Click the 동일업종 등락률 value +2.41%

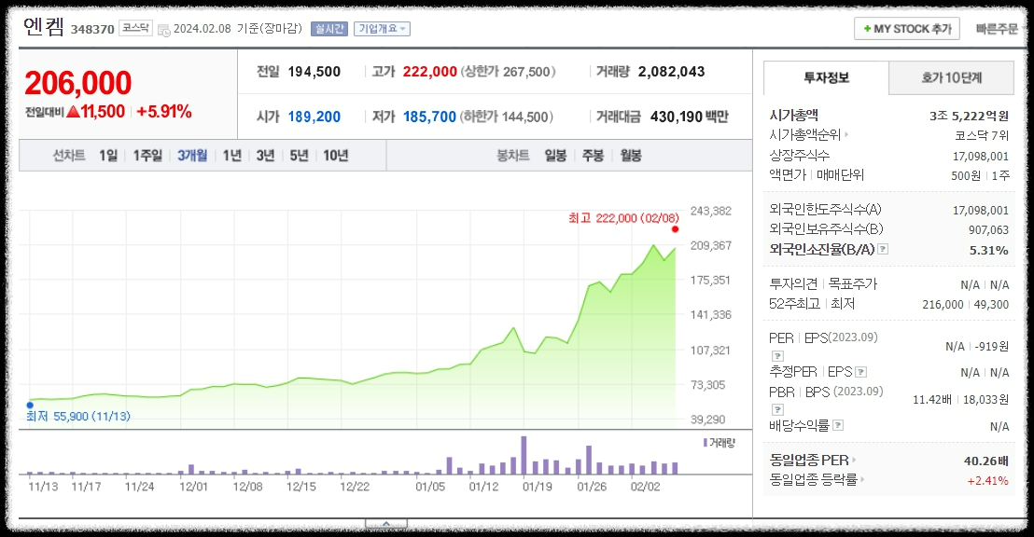(x=988, y=480)
